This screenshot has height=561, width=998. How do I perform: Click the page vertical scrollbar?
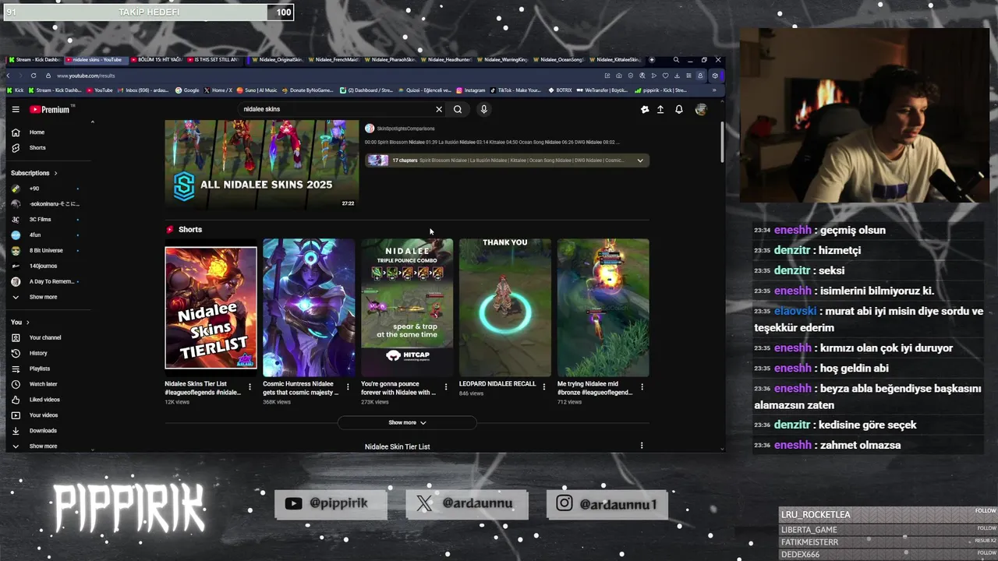coord(721,143)
